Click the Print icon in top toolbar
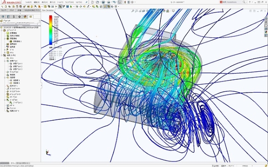Viewport: 268px width, 167px height. [109, 2]
